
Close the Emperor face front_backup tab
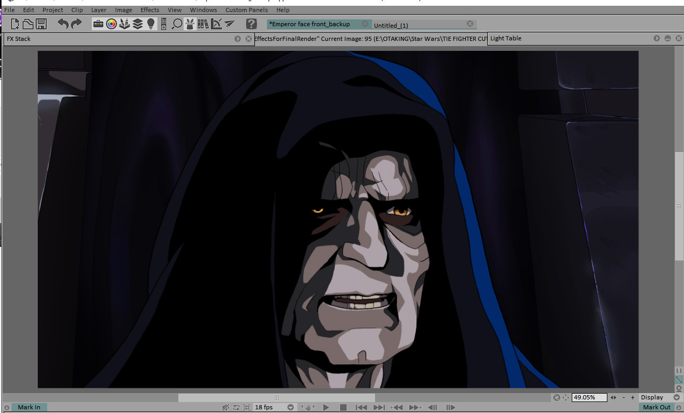(365, 24)
